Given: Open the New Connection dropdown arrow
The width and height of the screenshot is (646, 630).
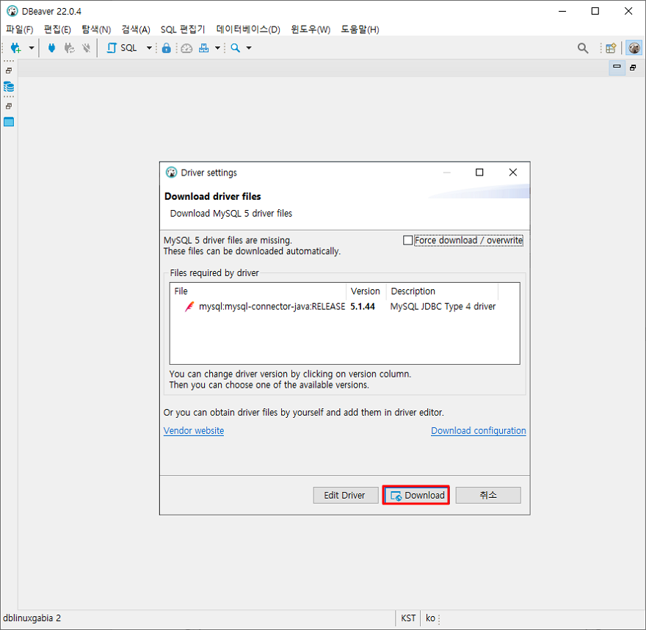Looking at the screenshot, I should [x=32, y=48].
